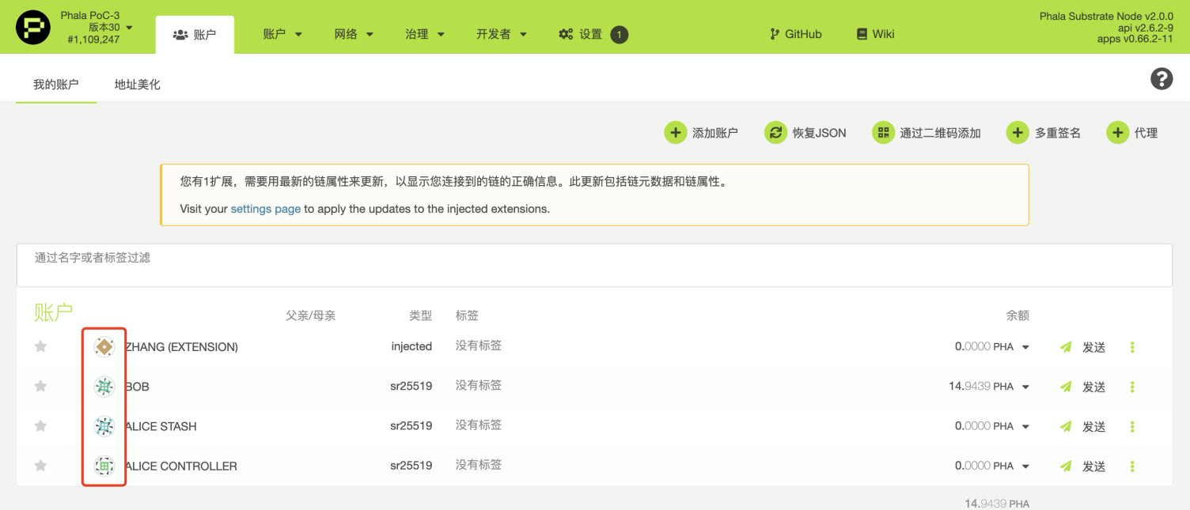Viewport: 1190px width, 510px height.
Task: Open the three-dot menu for BOB
Action: (1132, 387)
